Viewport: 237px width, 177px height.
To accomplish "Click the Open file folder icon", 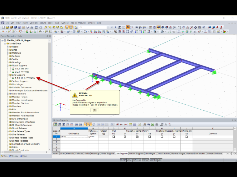I will (7, 27).
